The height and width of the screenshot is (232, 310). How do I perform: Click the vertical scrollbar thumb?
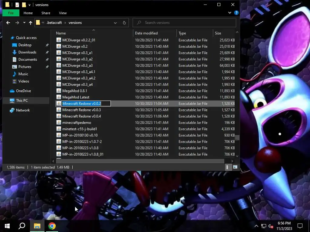pos(237,137)
